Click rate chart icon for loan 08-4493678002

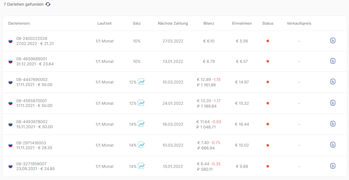[141, 124]
